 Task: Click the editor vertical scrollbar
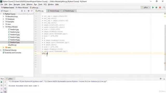165,48
